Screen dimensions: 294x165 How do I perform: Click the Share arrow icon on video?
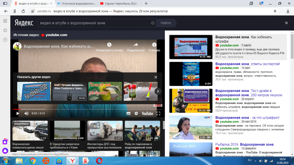(x=136, y=45)
